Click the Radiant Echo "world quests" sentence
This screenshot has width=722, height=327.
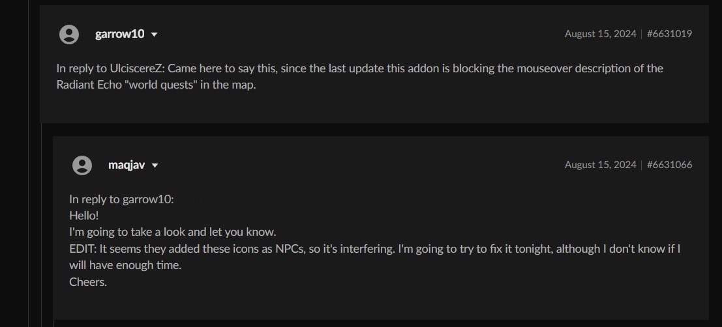(x=157, y=85)
